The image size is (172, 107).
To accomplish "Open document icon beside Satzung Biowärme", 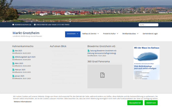I will [x=89, y=51].
